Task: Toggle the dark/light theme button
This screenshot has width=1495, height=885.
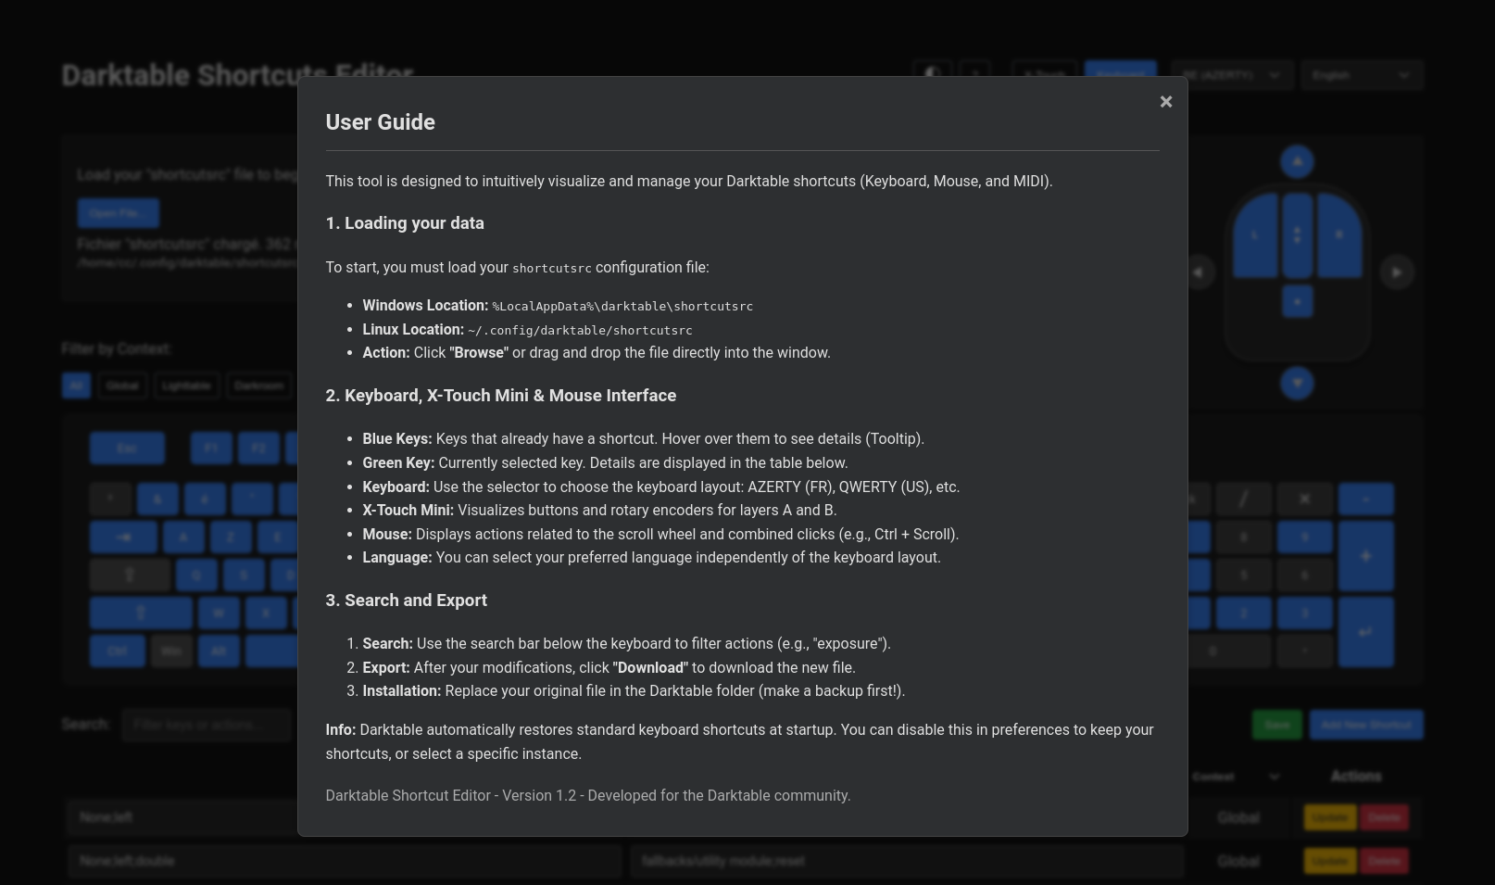Action: click(x=932, y=75)
